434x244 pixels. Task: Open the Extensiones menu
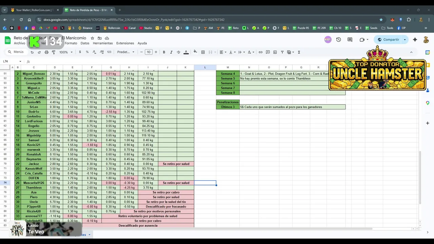[125, 43]
